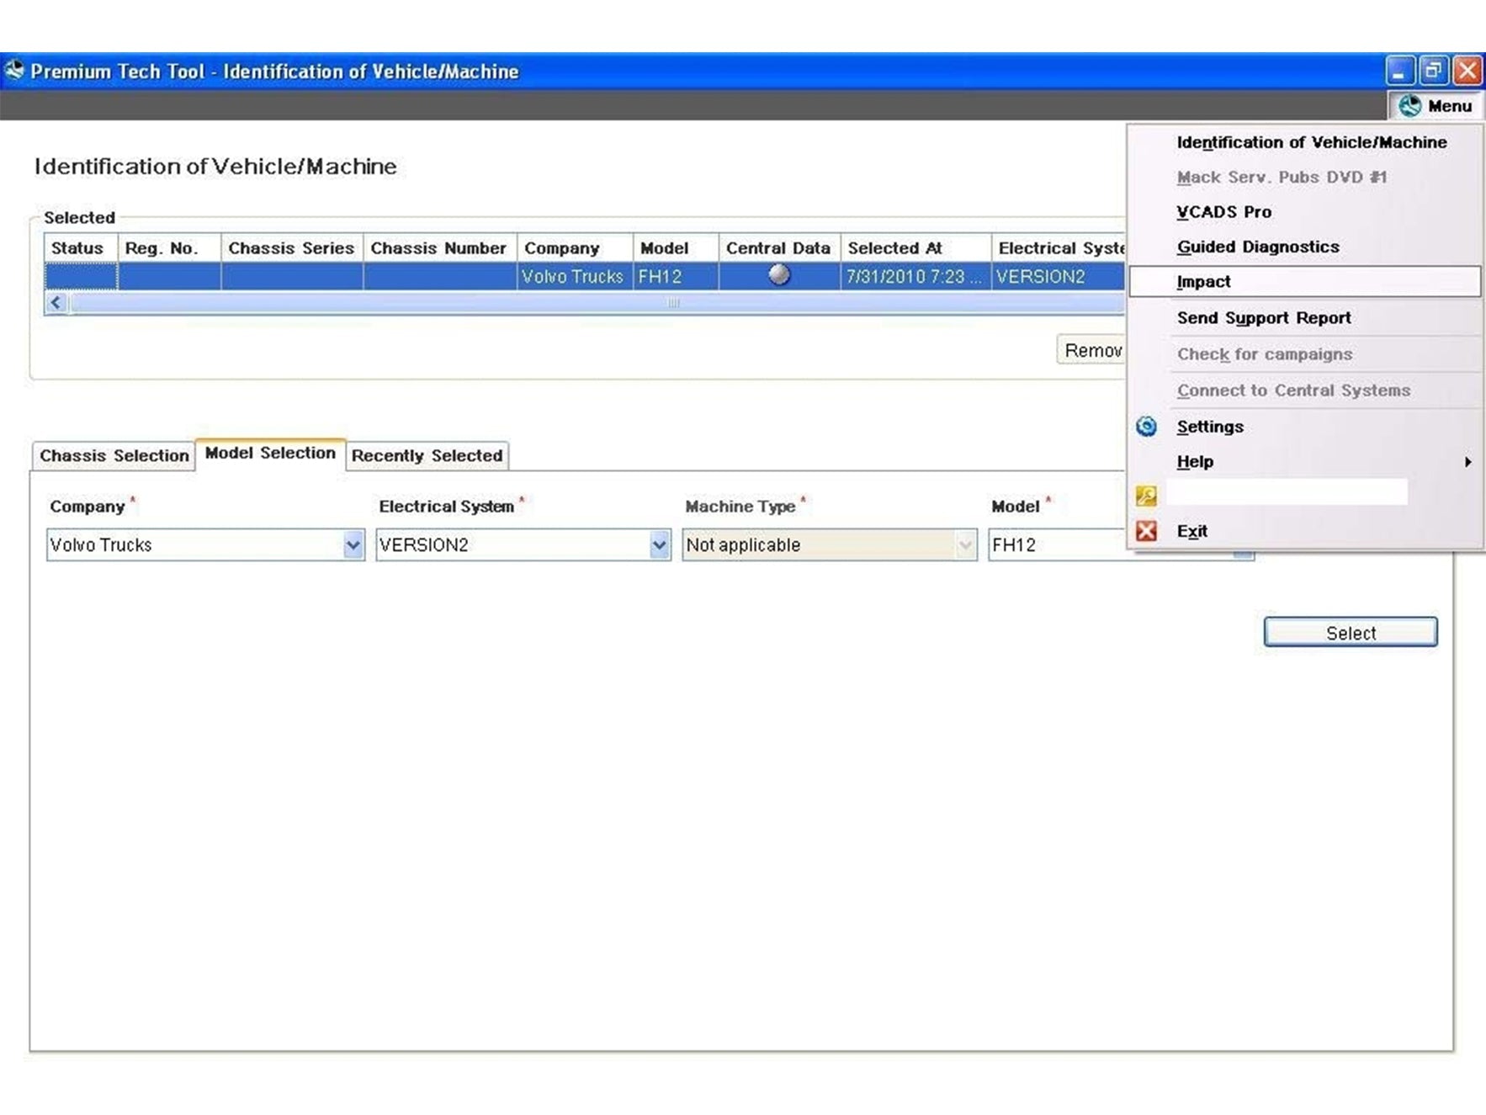
Task: Open the Electrical System dropdown
Action: click(659, 545)
